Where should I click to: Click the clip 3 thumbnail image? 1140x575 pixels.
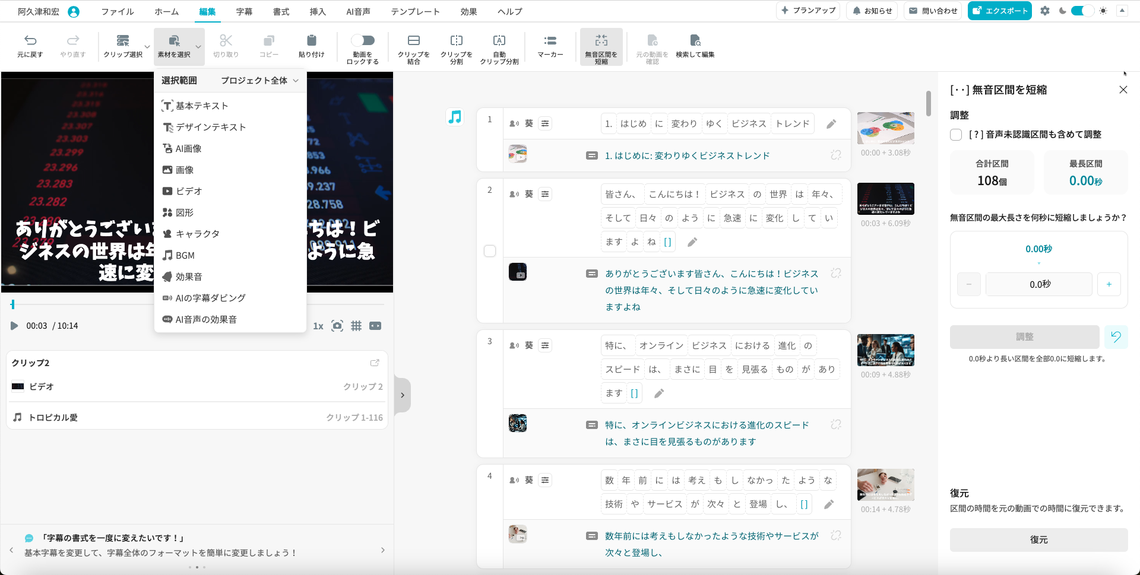point(886,350)
